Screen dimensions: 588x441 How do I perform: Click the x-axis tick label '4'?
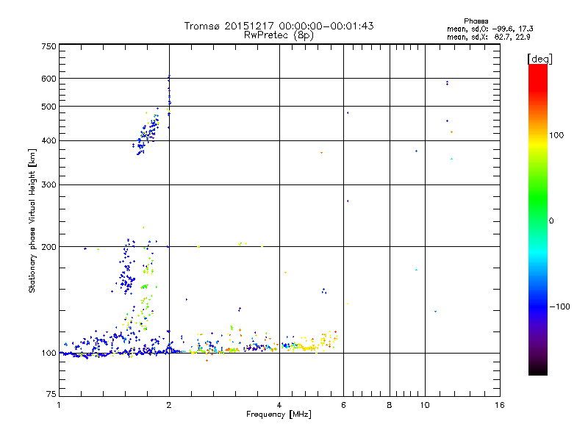point(279,405)
